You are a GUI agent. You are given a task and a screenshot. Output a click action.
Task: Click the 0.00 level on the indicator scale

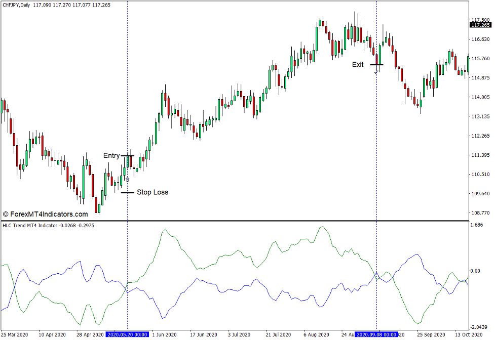click(x=476, y=271)
